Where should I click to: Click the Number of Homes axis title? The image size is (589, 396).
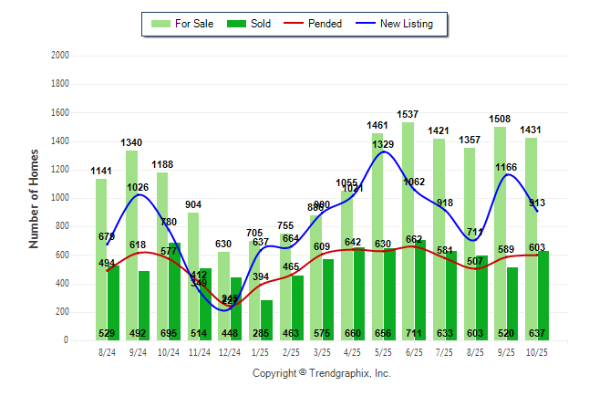(34, 198)
